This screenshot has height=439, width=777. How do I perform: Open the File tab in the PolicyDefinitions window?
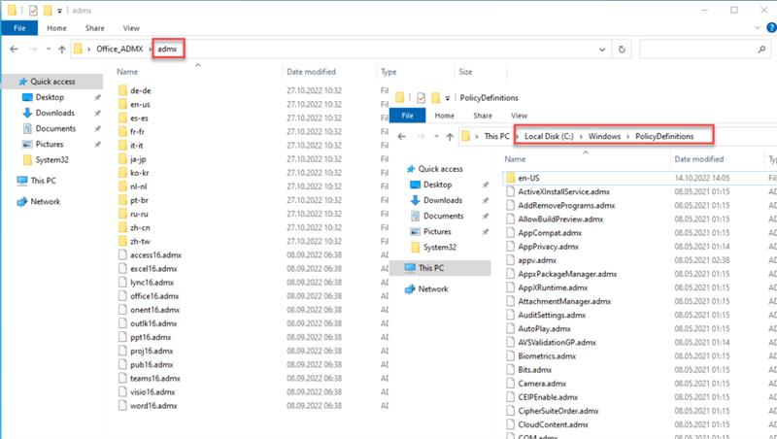tap(407, 116)
